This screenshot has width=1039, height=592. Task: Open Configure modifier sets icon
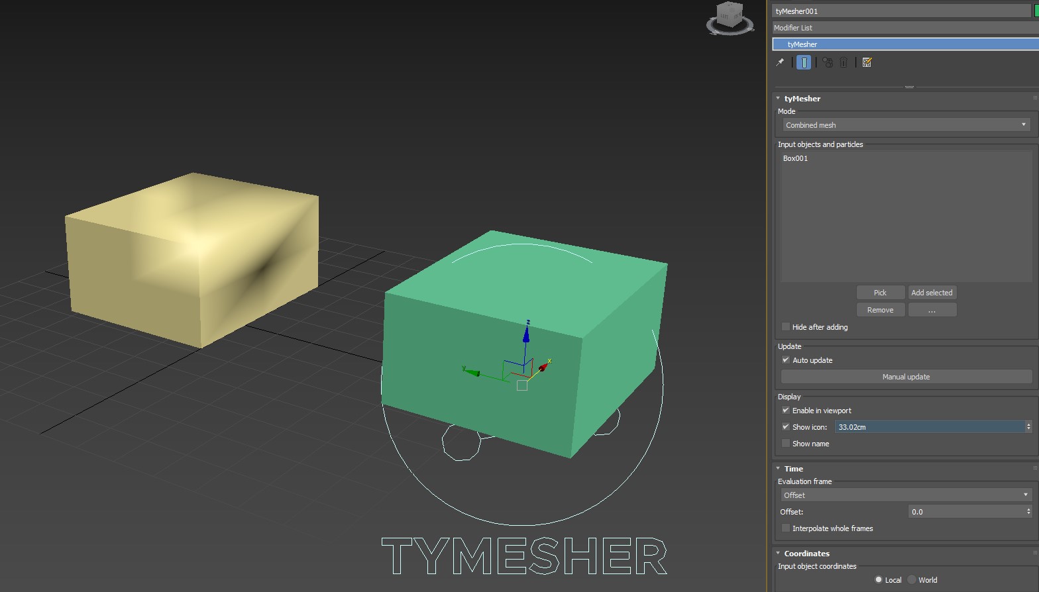point(867,62)
